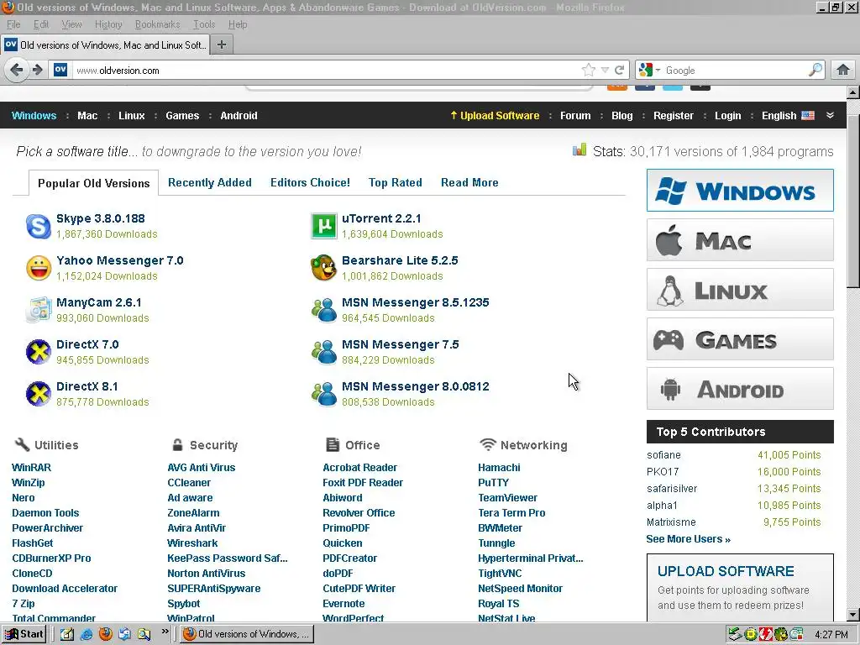Click the Bearshare bear icon

(x=323, y=268)
